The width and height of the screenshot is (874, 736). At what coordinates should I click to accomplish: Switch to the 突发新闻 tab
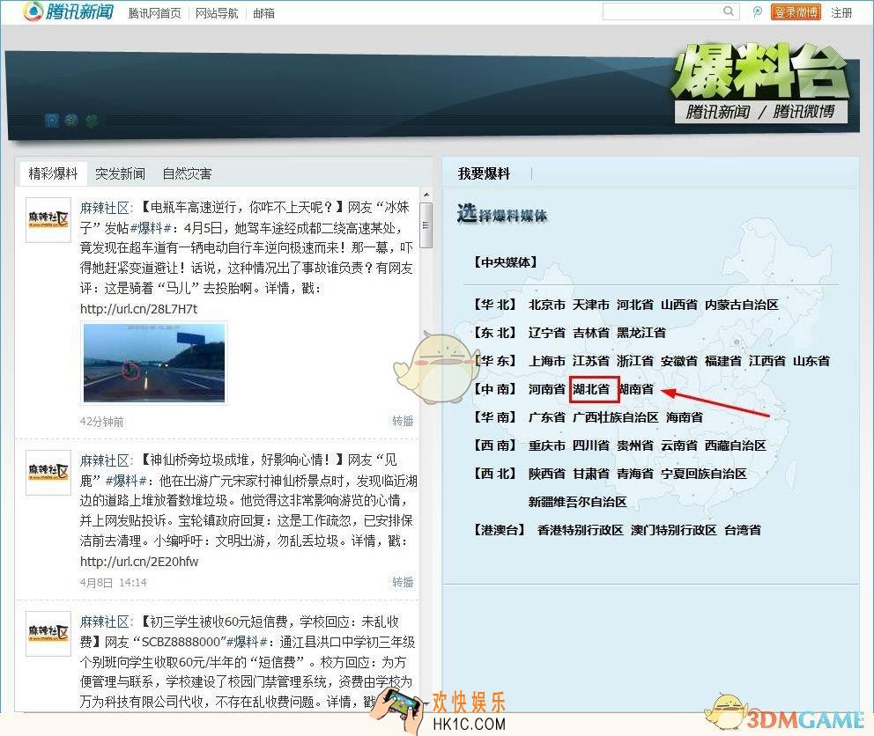(x=120, y=173)
